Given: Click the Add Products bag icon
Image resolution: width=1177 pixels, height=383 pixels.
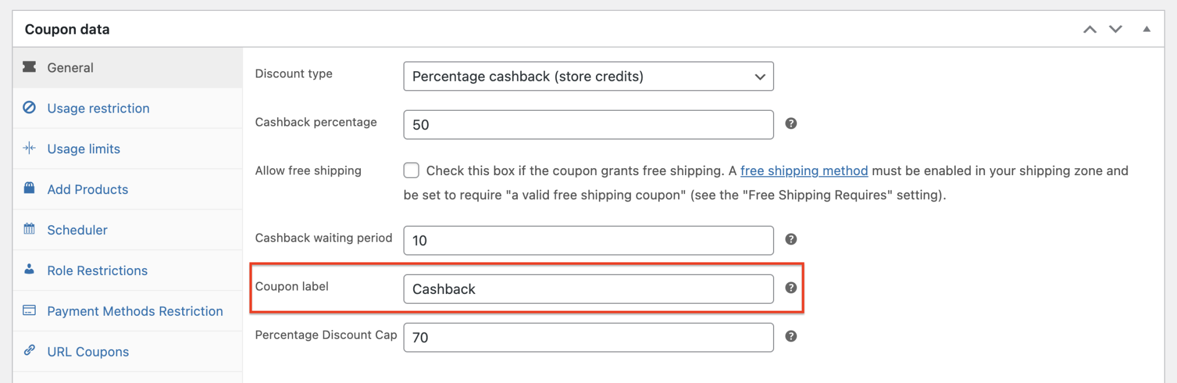Looking at the screenshot, I should coord(29,188).
